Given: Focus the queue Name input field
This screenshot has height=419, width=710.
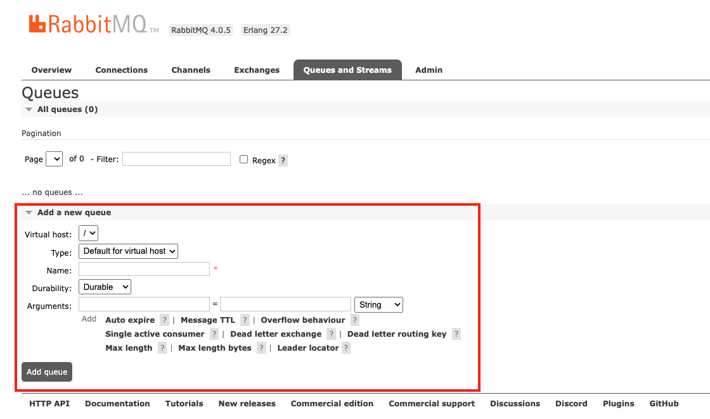Looking at the screenshot, I should pos(144,270).
